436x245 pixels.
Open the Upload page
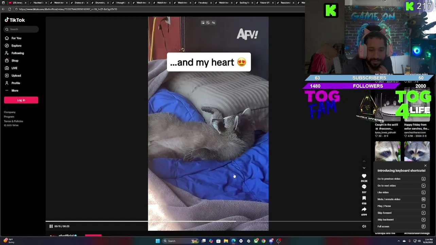pyautogui.click(x=13, y=76)
